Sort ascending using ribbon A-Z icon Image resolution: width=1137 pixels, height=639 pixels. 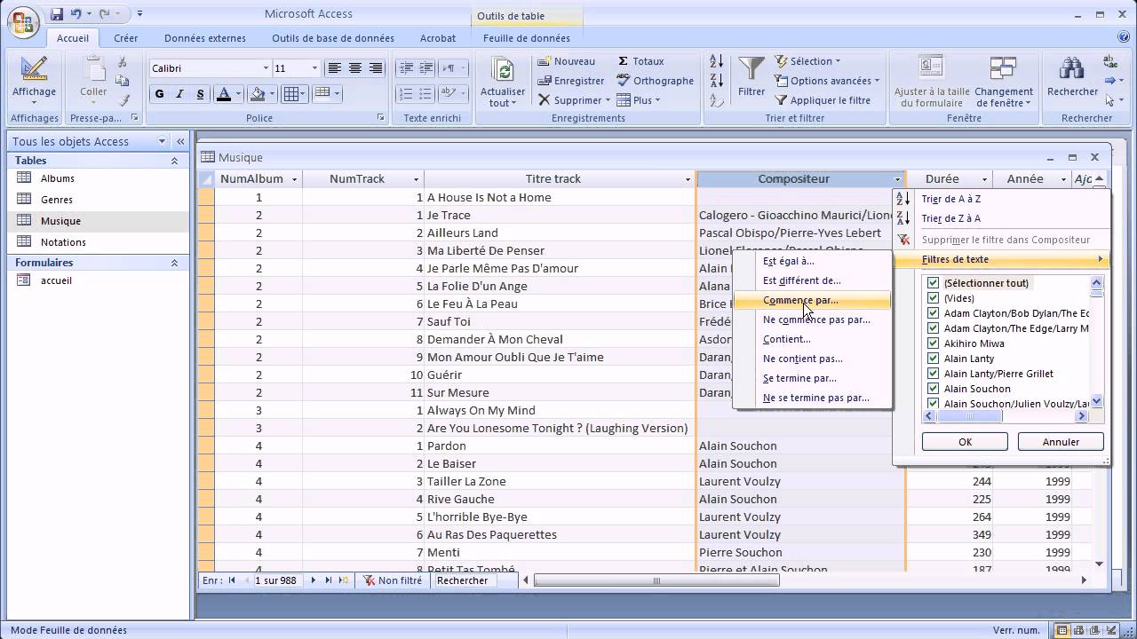point(716,61)
